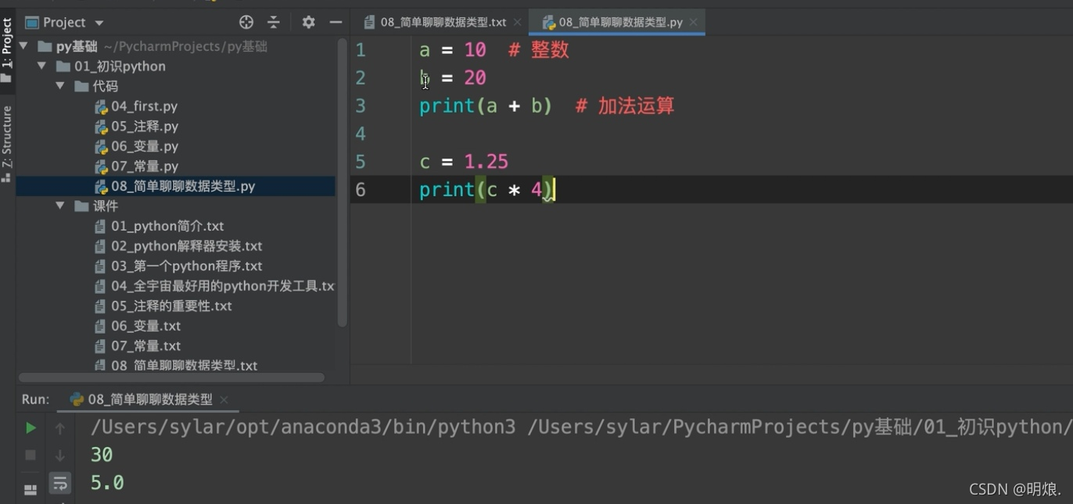Select Opened File using crosshair icon
Screen dimensions: 1073x504
click(x=246, y=22)
